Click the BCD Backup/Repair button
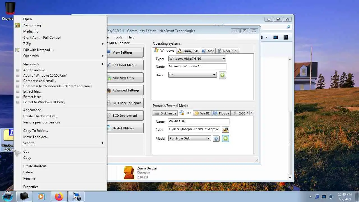359x202 pixels. (125, 103)
